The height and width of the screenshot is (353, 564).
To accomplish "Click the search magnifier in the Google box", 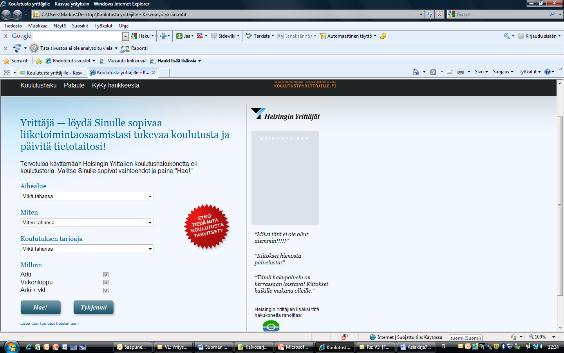I will [x=552, y=14].
